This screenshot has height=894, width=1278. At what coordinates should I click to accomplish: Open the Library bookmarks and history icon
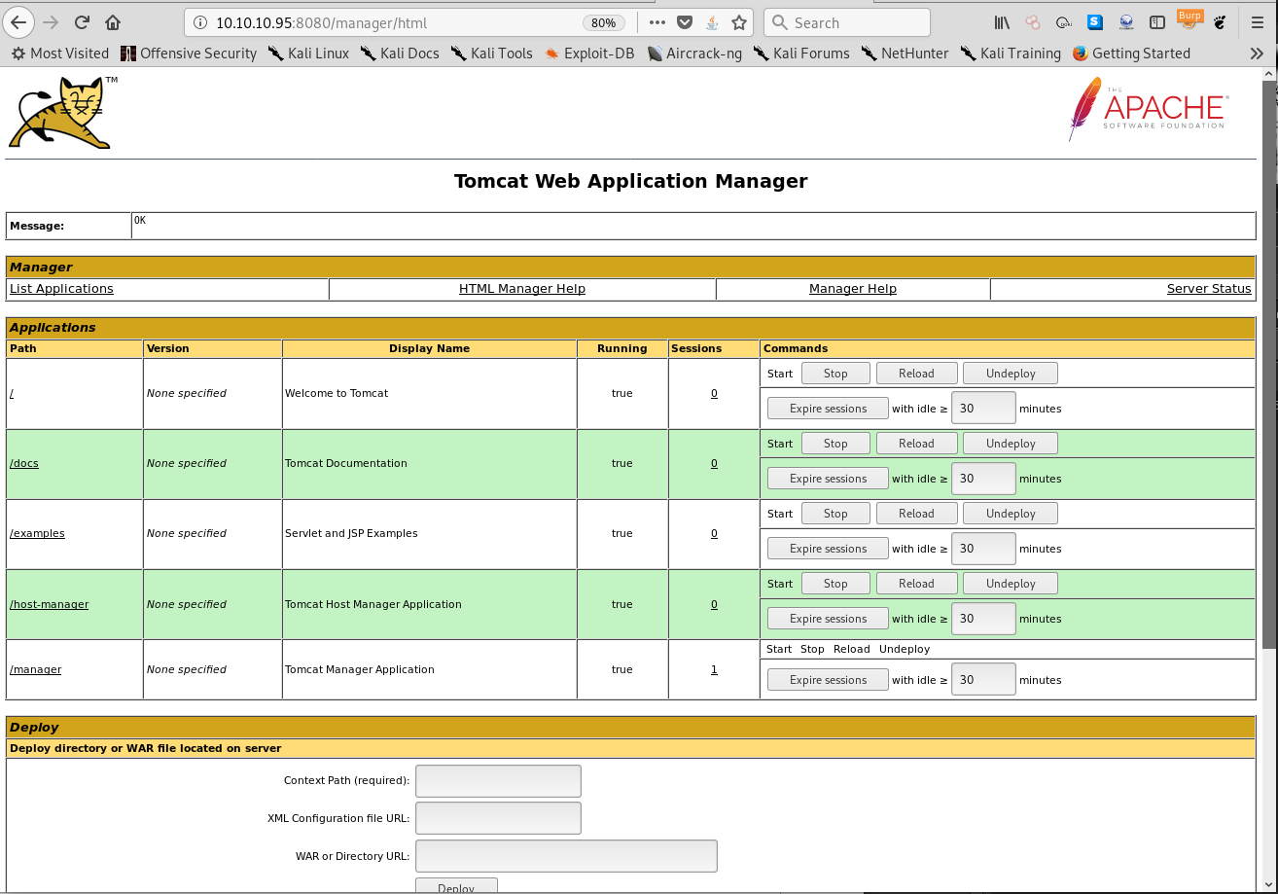(1003, 22)
